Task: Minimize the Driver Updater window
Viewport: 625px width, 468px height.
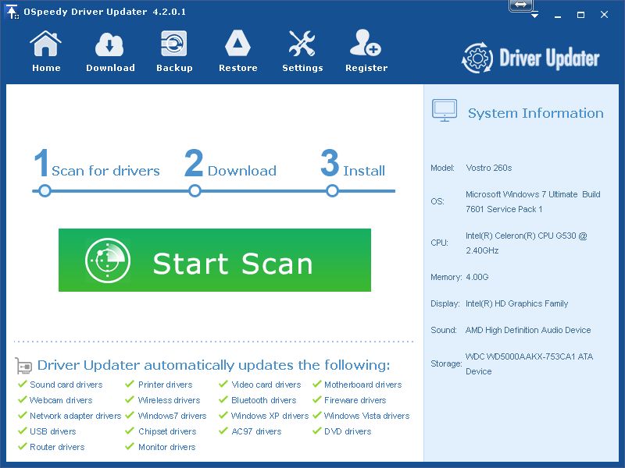Action: pyautogui.click(x=558, y=15)
